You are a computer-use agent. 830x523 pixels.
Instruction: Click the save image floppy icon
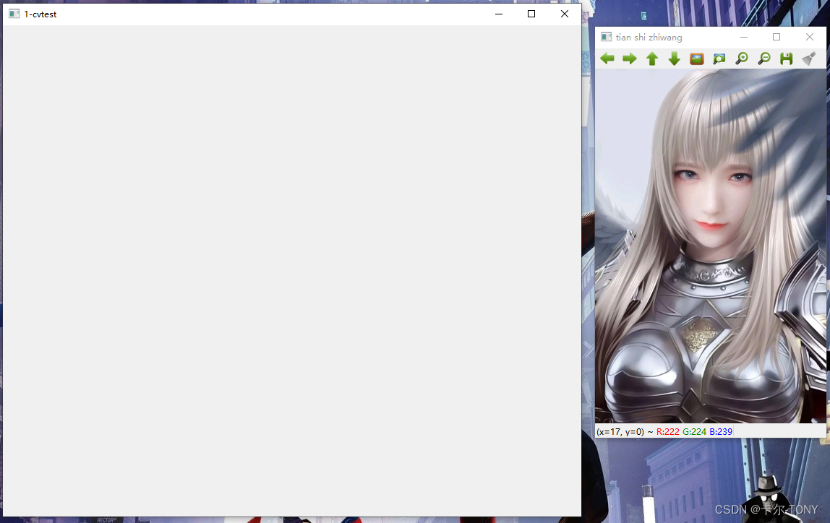point(786,59)
